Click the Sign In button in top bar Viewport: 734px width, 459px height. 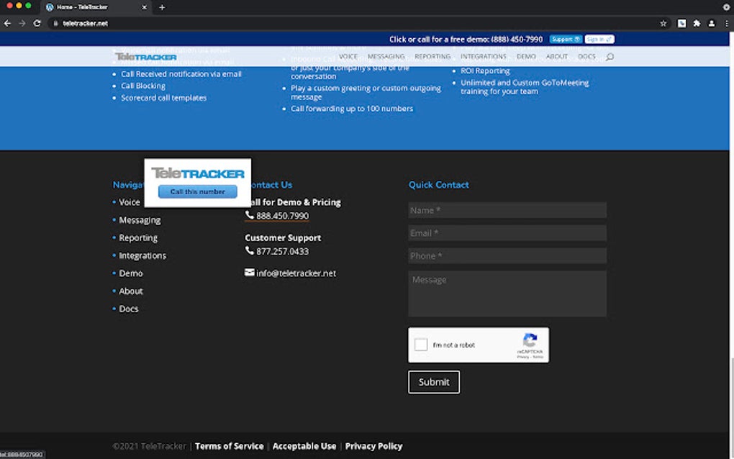point(599,40)
